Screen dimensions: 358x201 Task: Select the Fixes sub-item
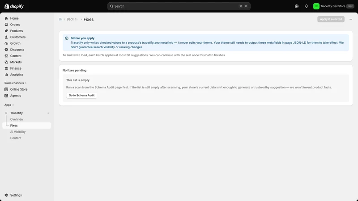pos(27,126)
